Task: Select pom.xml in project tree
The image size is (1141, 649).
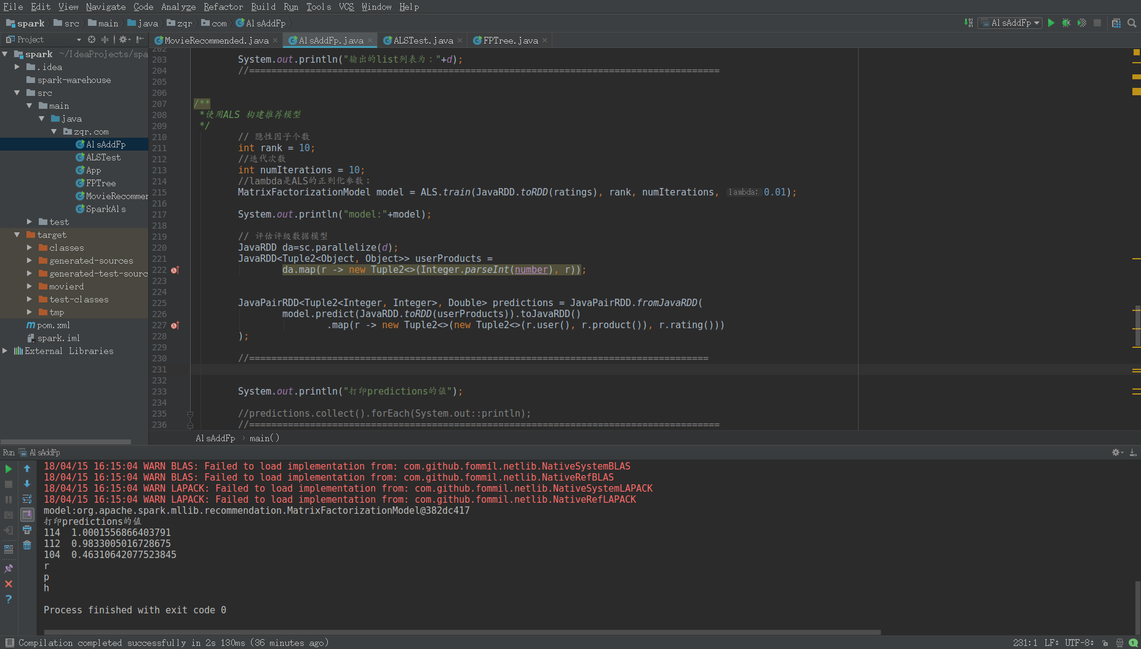Action: pos(54,325)
